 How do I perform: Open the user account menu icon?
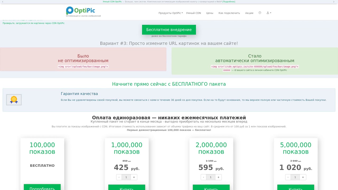point(269,13)
